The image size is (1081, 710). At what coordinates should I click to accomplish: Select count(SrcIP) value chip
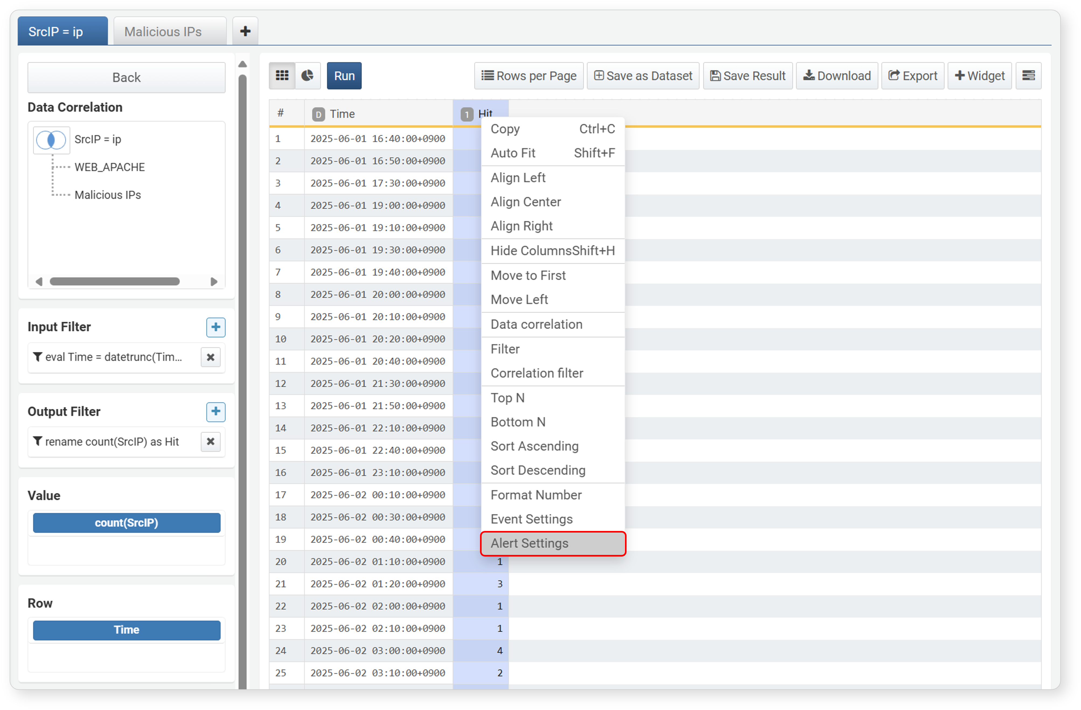point(127,523)
